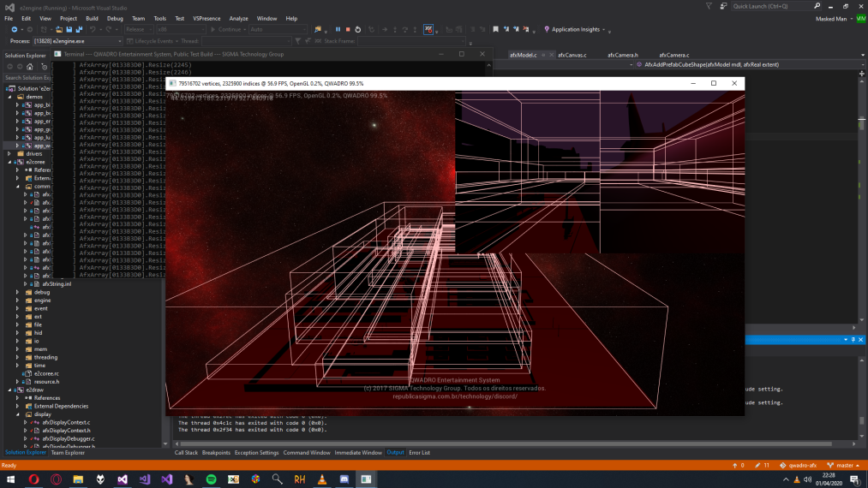Click the Application Insights toolbar button
The image size is (868, 488).
576,29
